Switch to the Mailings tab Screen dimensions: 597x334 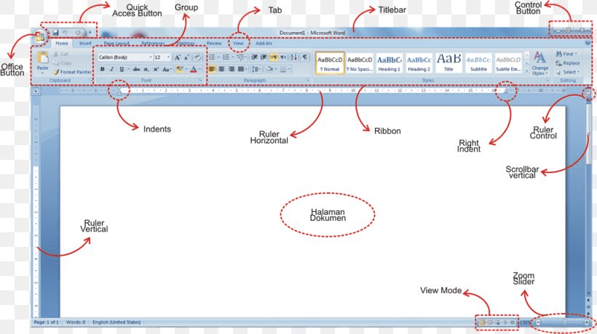point(186,44)
